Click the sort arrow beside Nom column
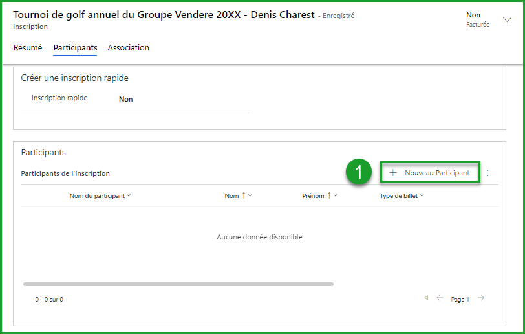Image resolution: width=525 pixels, height=334 pixels. [243, 196]
